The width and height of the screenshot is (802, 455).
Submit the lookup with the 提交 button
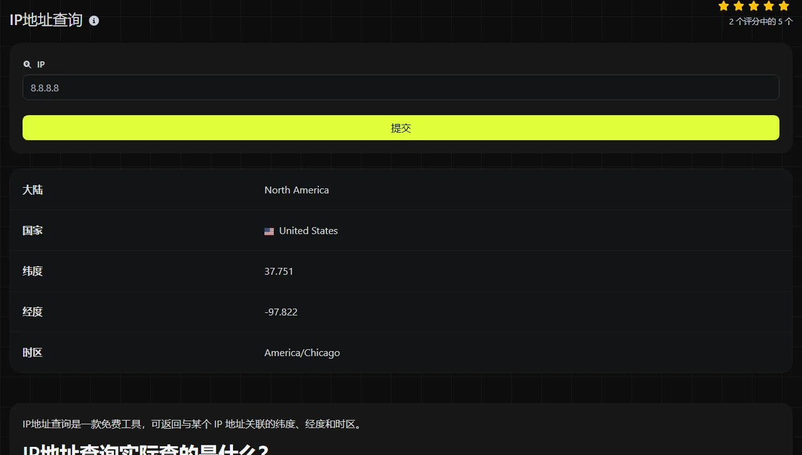tap(401, 128)
